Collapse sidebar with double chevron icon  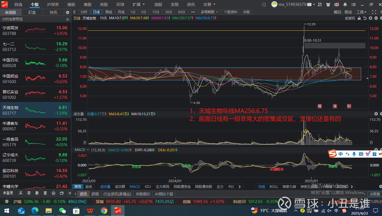[x=74, y=12]
